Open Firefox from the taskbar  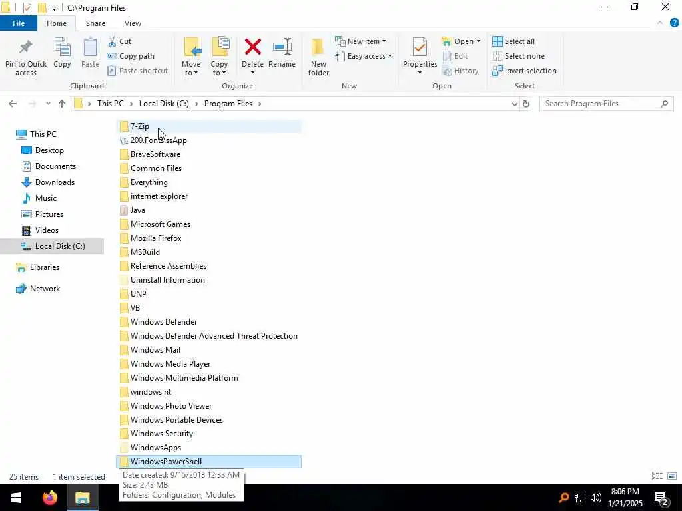(49, 498)
